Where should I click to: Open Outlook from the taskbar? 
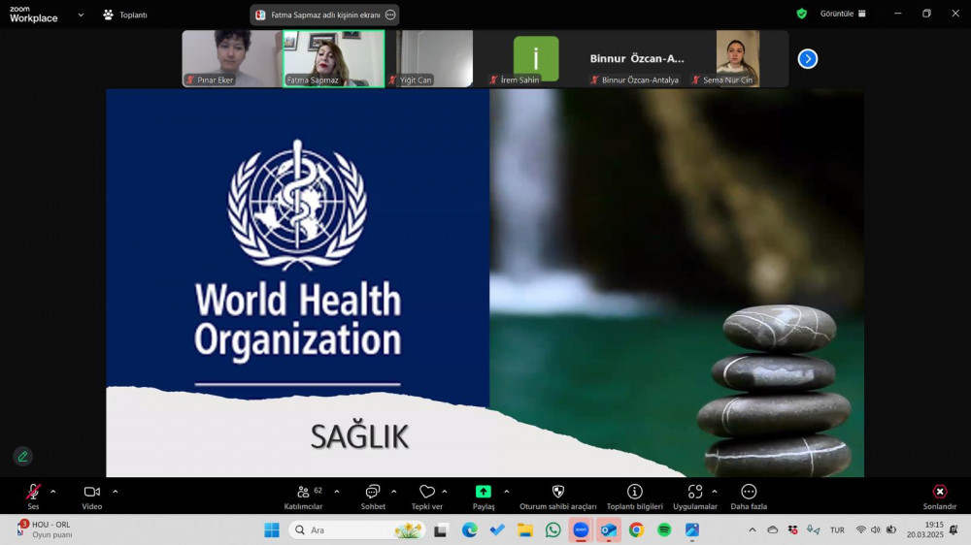pyautogui.click(x=609, y=530)
